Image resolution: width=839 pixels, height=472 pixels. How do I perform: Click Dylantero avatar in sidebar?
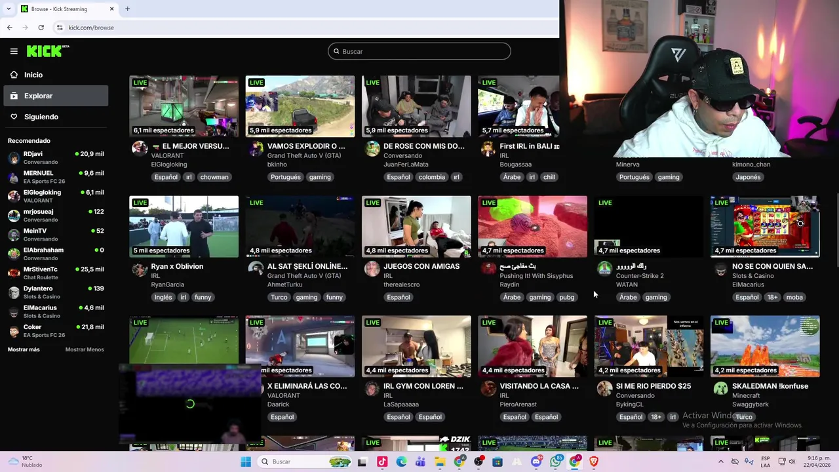14,292
